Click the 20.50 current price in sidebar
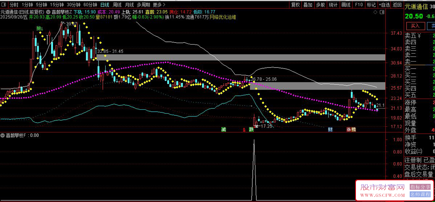 point(414,16)
